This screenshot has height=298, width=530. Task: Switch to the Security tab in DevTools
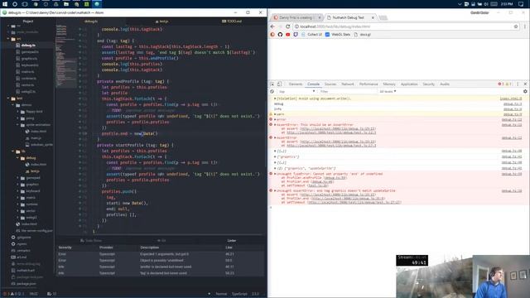(x=428, y=84)
